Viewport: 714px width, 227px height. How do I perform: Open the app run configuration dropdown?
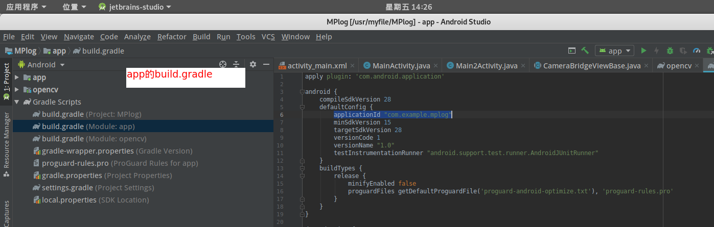pyautogui.click(x=615, y=51)
